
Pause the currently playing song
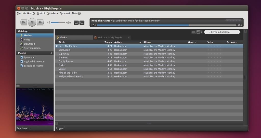coord(32,23)
